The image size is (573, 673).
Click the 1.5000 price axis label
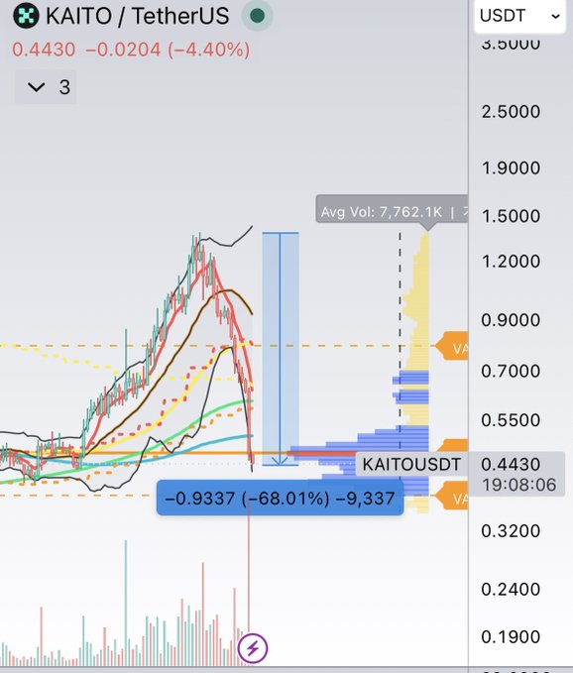(x=511, y=215)
